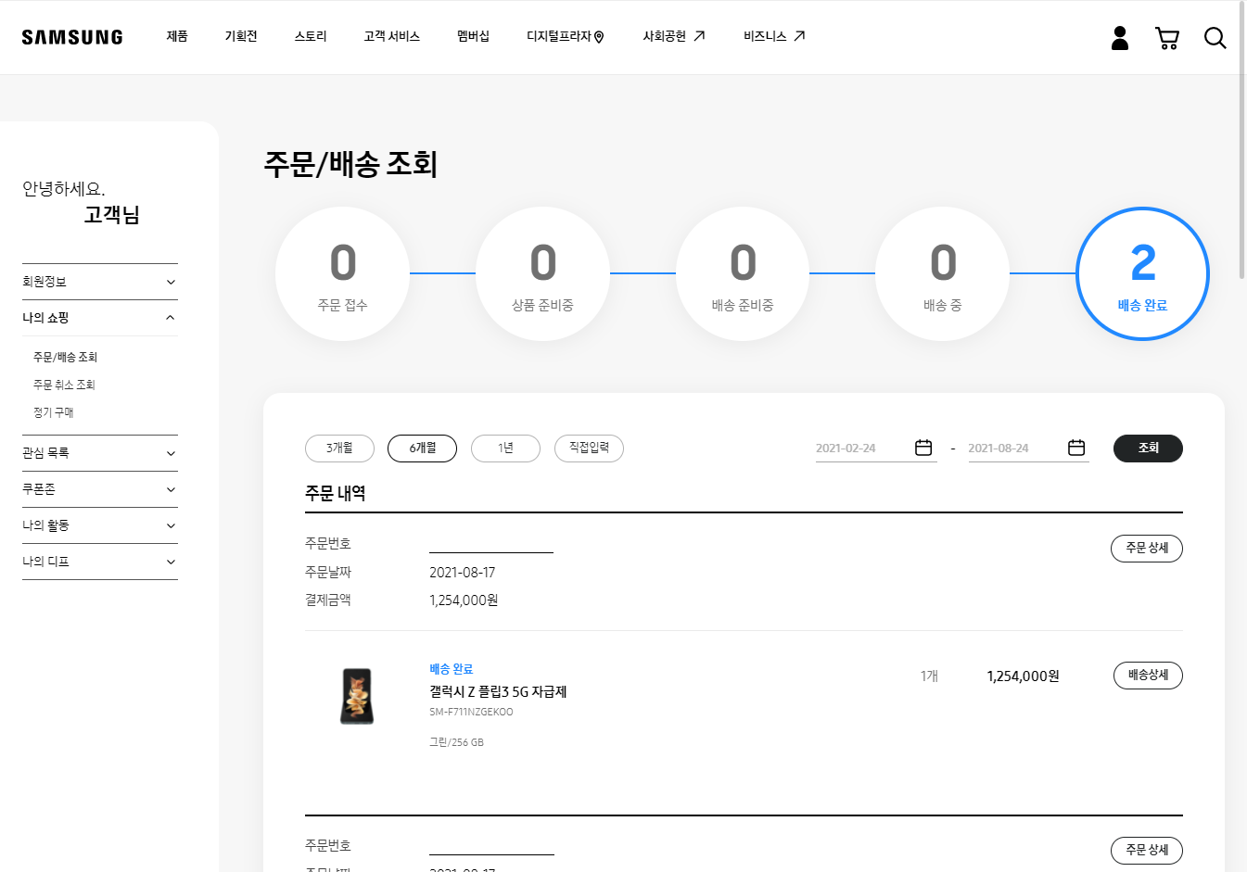Click the model code SM-F711NZGEKOO
The width and height of the screenshot is (1247, 872).
471,713
